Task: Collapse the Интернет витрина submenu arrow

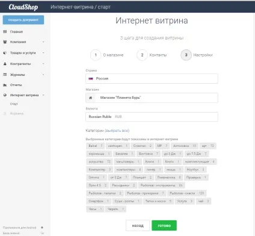Action: pos(43,95)
